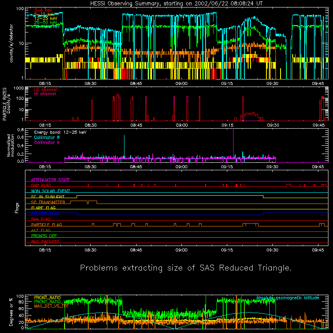The height and width of the screenshot is (333, 333).
Task: Click the blue ECLIPSE_FLAG label
Action: [45, 214]
